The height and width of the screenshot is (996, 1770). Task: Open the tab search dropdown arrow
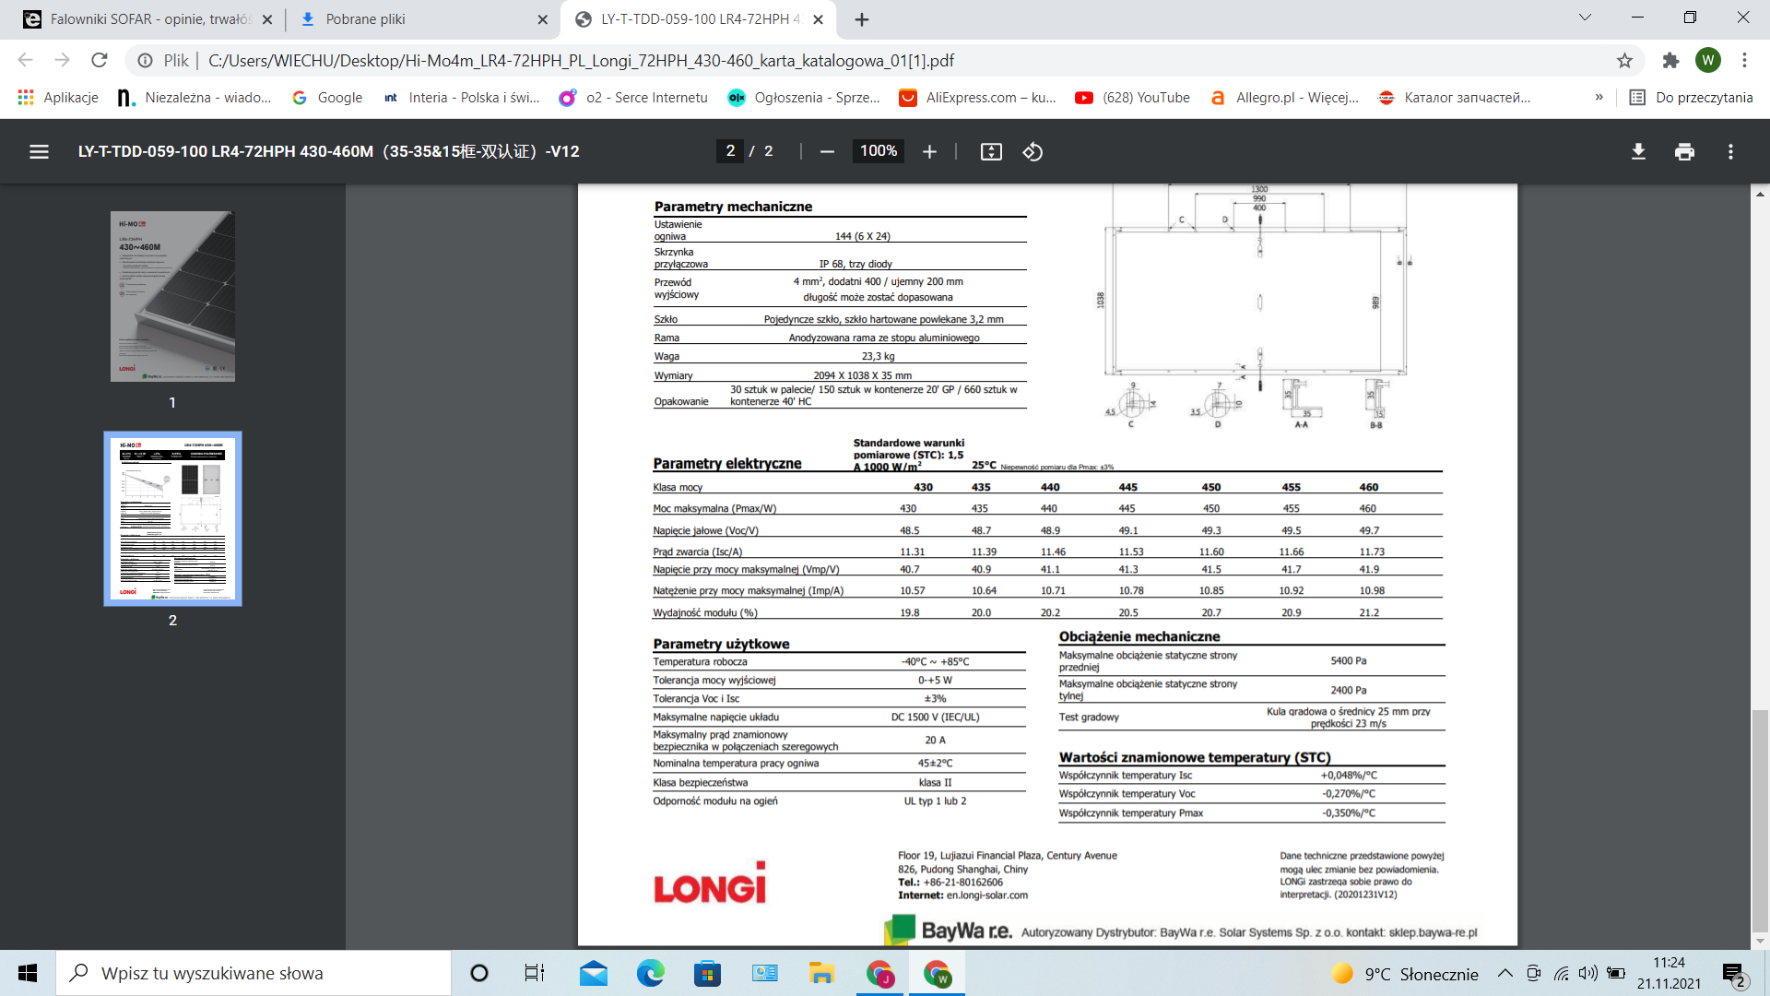pos(1585,18)
